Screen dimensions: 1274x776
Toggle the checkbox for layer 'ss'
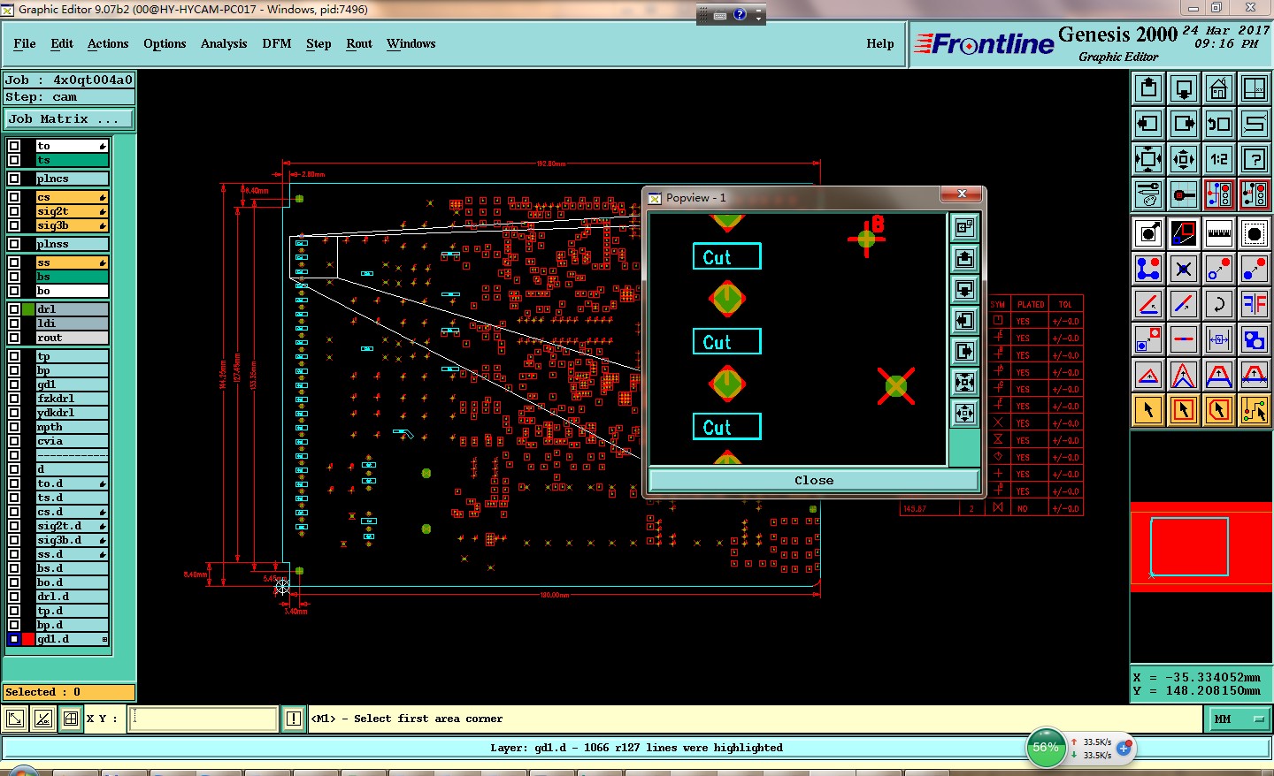14,262
